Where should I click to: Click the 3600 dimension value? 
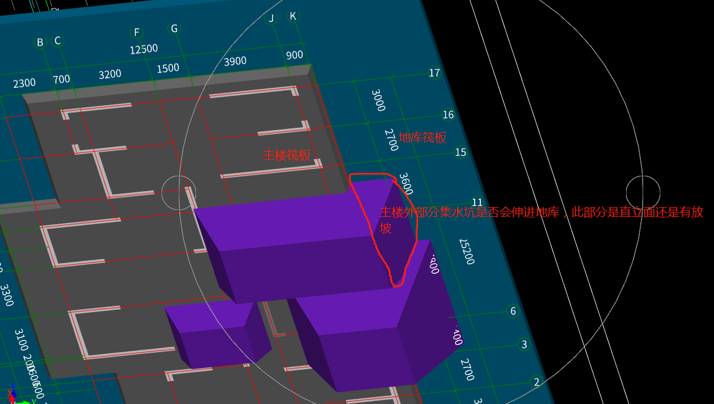click(406, 183)
